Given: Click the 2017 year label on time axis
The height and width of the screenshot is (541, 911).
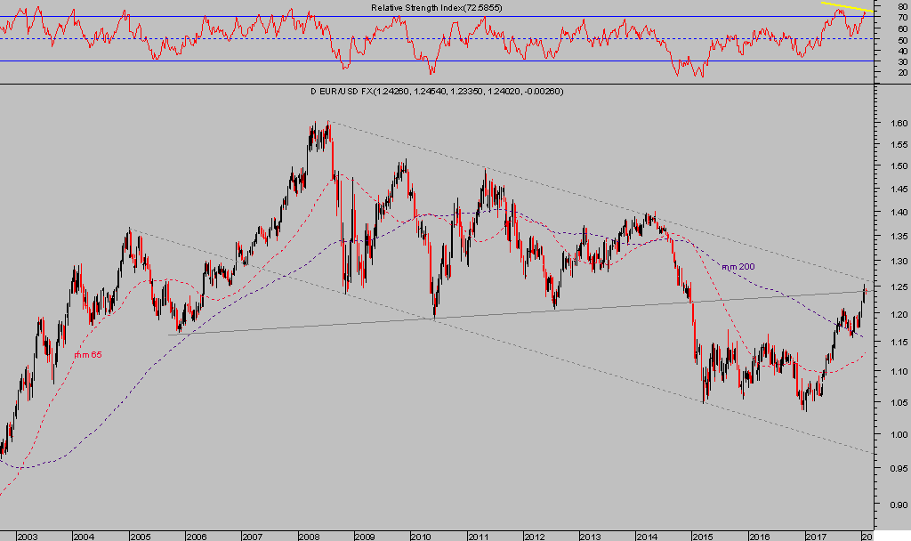Looking at the screenshot, I should (815, 536).
